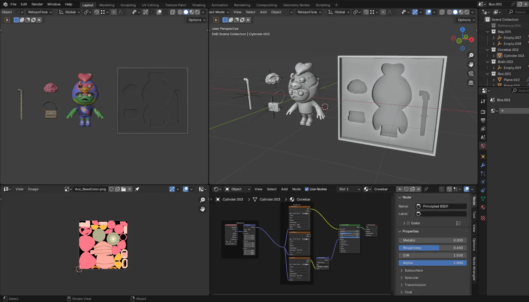Expand the Subsurface section

[x=413, y=270]
